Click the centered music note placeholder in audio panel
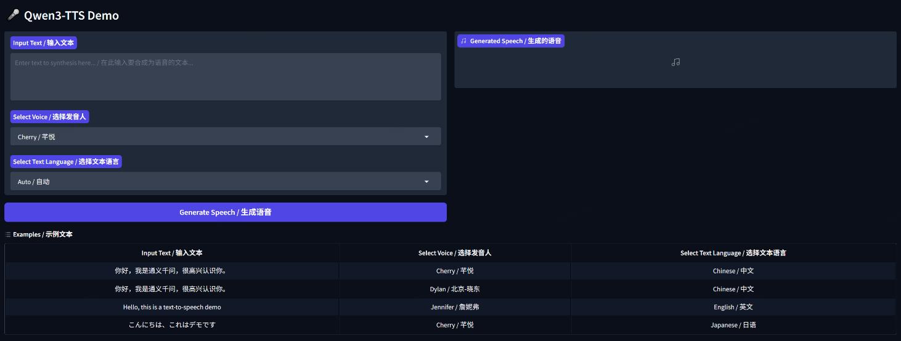 [x=675, y=62]
